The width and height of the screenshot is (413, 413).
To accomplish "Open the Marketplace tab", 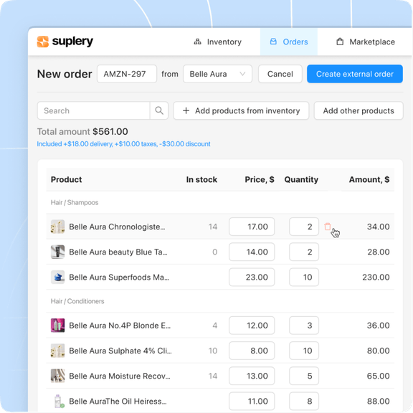I will [x=366, y=42].
